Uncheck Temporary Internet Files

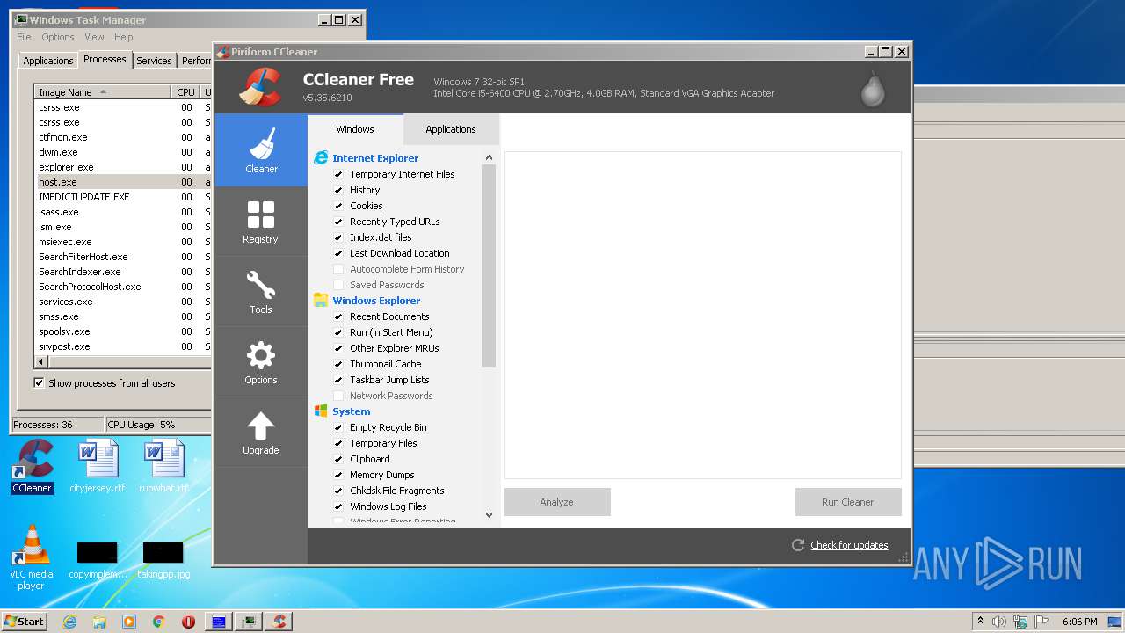(338, 174)
